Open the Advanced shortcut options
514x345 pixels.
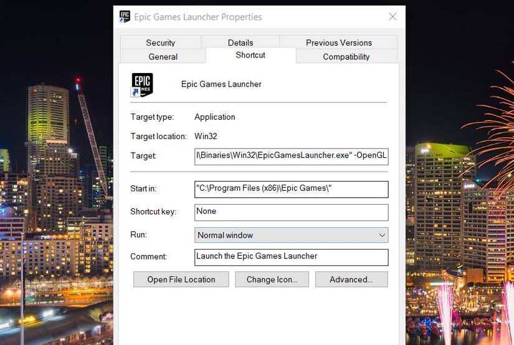(351, 279)
